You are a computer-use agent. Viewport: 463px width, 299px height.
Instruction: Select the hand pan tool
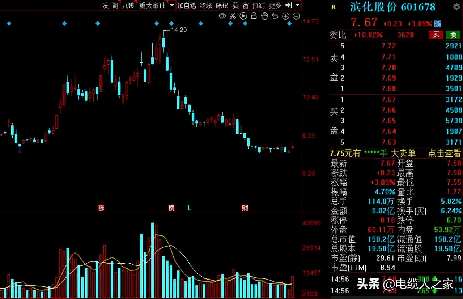(x=264, y=16)
